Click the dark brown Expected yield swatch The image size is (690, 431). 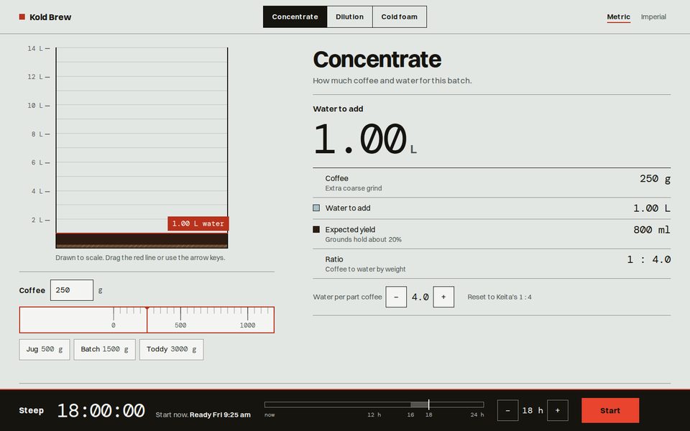point(316,229)
